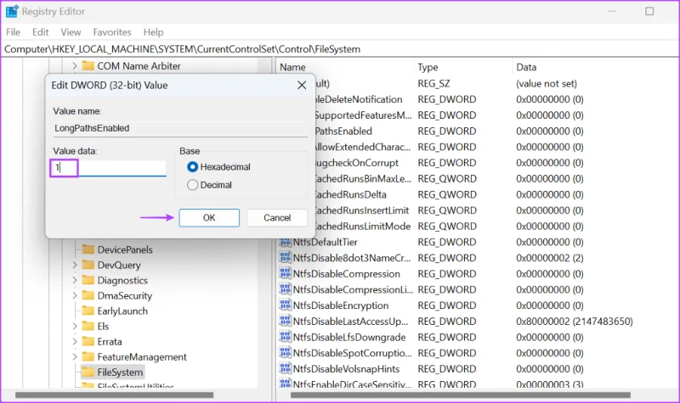
Task: Select the FileSystem tree key
Action: [x=120, y=372]
